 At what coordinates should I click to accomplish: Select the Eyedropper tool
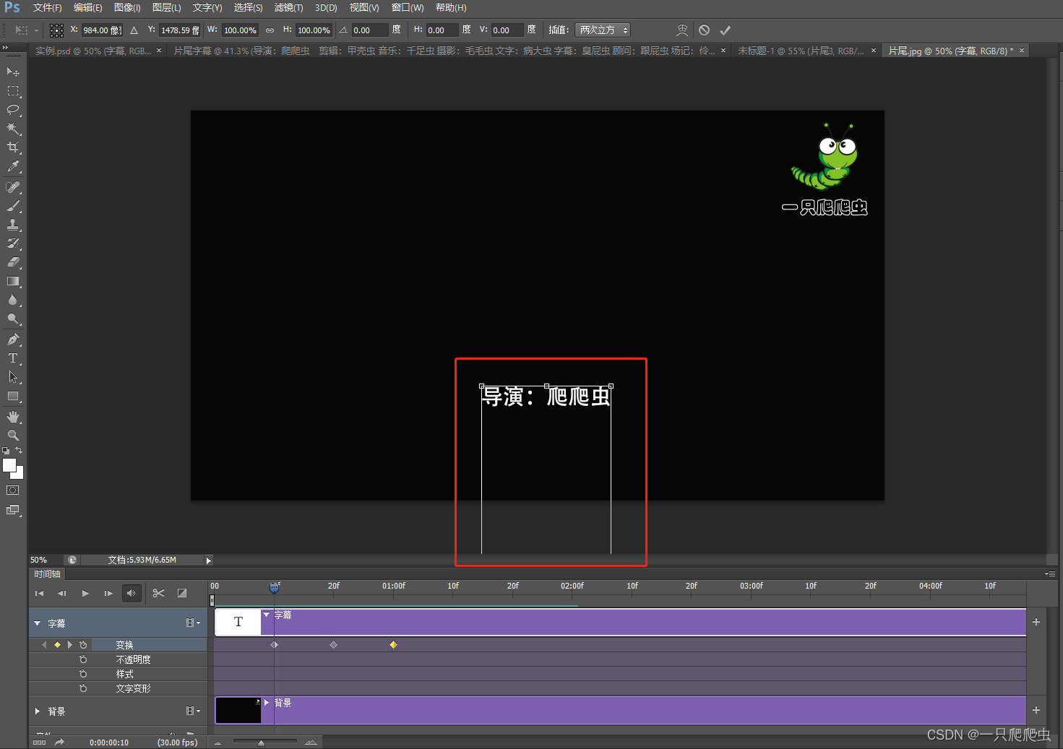(13, 166)
